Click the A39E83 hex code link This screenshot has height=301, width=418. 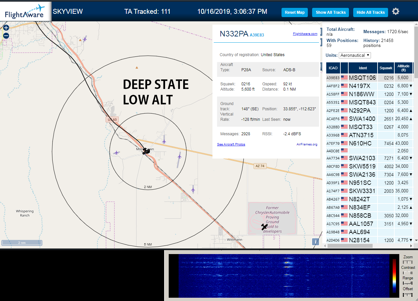point(257,35)
